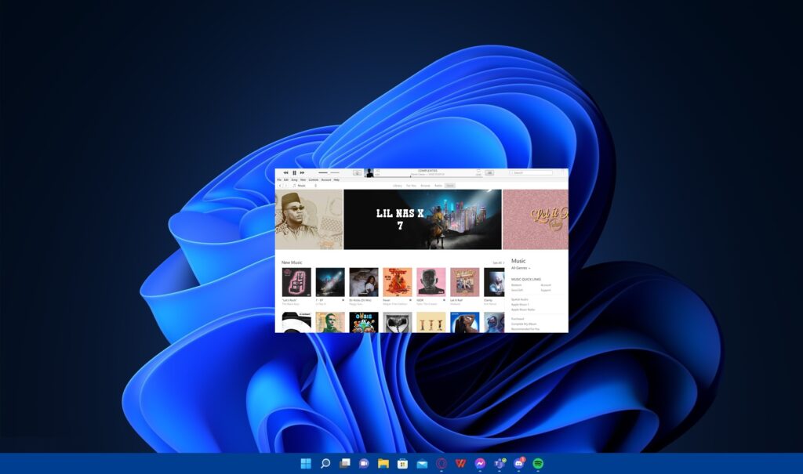Pause the playing song
The image size is (803, 474).
[x=295, y=172]
